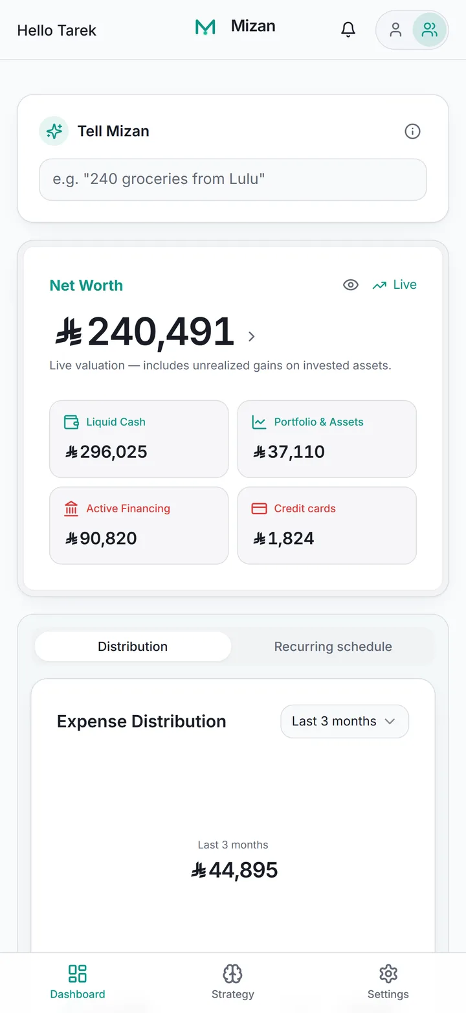
Task: Click the Portfolio & Assets chart icon
Action: 259,422
